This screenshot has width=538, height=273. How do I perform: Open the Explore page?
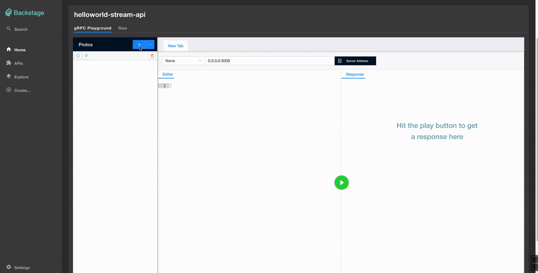point(18,77)
